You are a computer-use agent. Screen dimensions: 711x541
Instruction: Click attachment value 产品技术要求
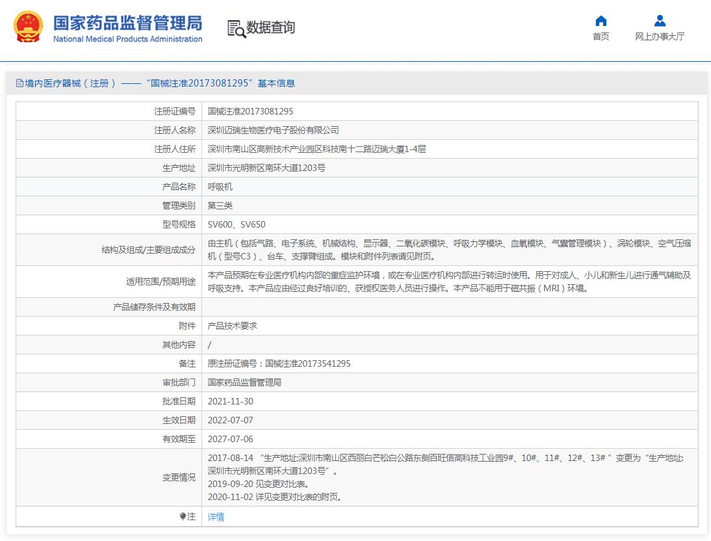tap(232, 326)
